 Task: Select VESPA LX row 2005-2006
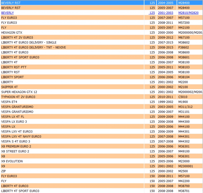(x=101, y=126)
